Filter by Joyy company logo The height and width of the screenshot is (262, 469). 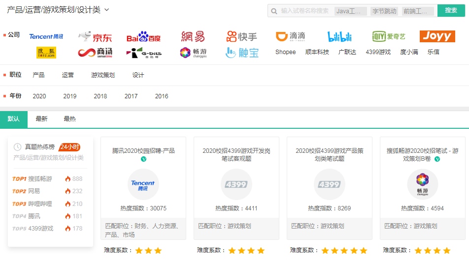(x=437, y=36)
